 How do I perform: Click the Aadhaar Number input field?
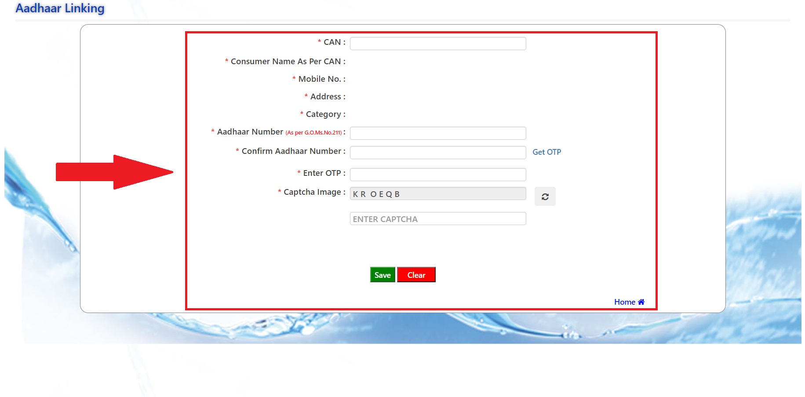(438, 133)
